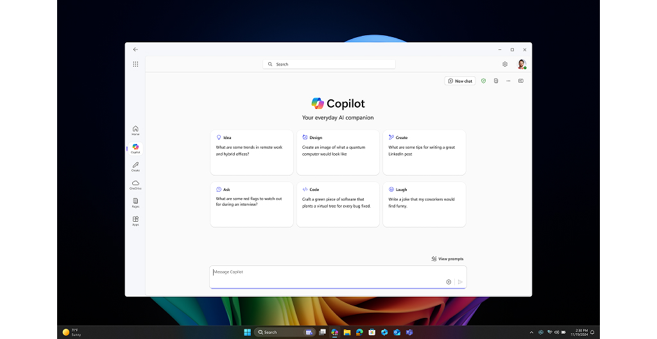
Task: Toggle the side panel layout icon
Action: click(521, 81)
